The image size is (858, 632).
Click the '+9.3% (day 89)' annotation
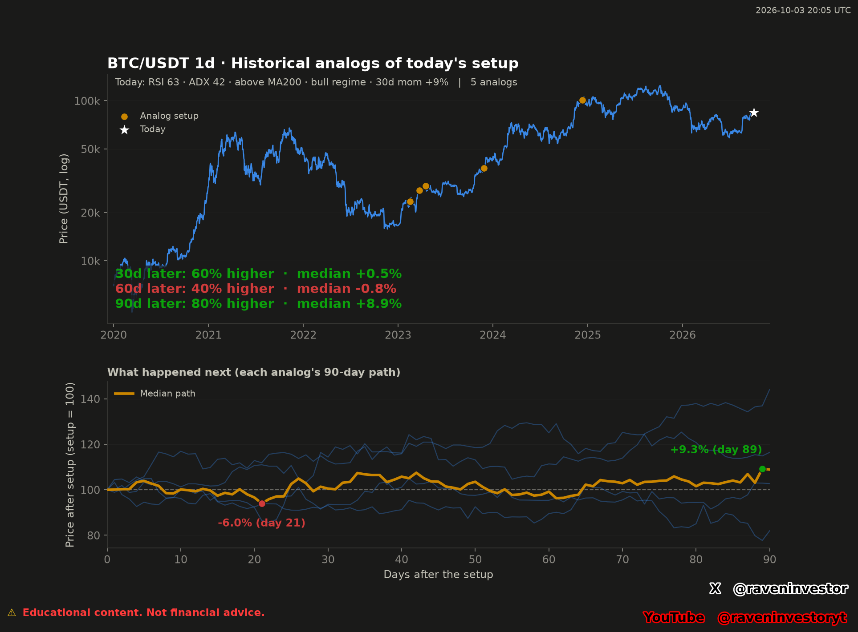click(716, 450)
